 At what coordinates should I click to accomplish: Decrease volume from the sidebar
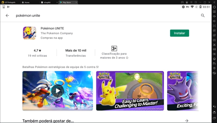coord(214,21)
